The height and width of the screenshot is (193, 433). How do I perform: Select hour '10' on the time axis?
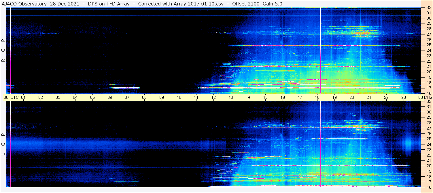179,97
